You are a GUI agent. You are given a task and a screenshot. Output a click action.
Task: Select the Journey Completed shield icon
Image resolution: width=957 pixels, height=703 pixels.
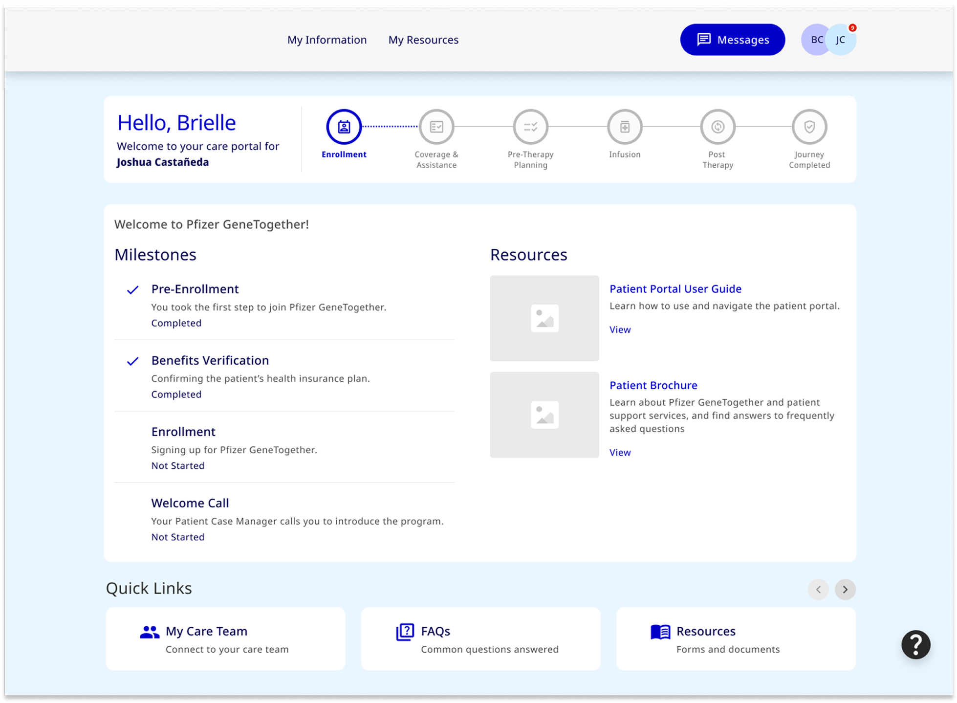(809, 127)
